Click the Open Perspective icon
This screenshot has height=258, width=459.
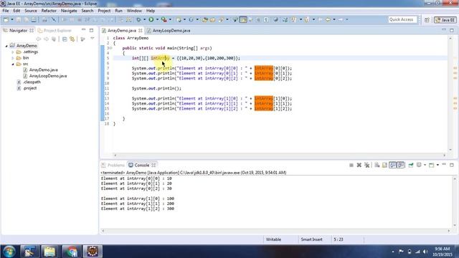[x=427, y=20]
